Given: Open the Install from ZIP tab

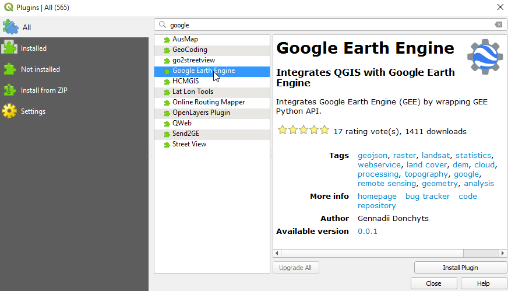Looking at the screenshot, I should [74, 90].
